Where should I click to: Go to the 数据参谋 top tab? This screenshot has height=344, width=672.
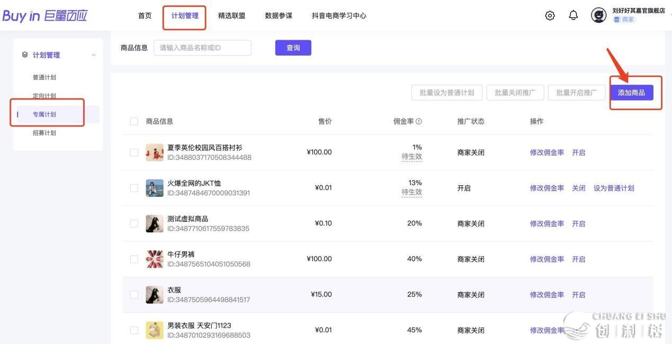[x=279, y=16]
